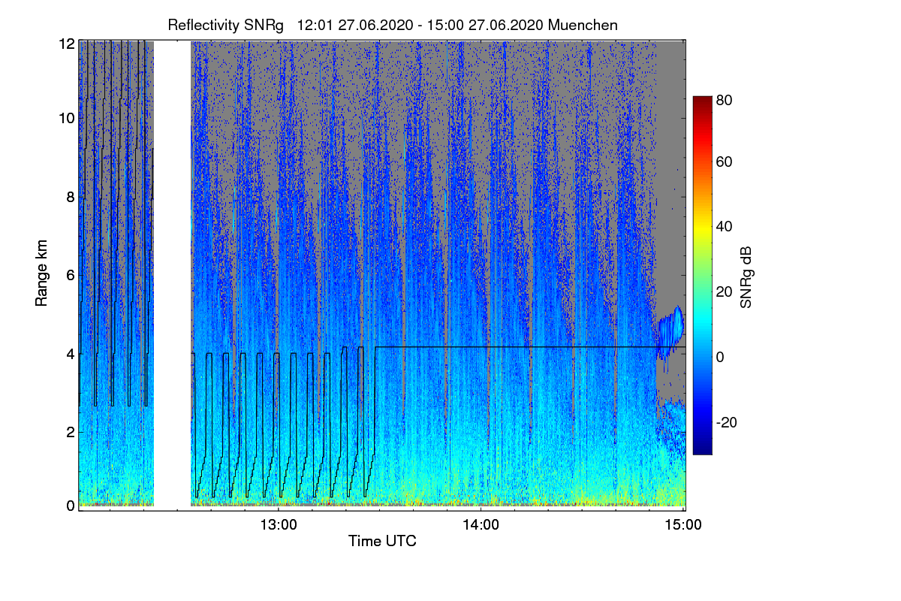Click the '-20' colorbar tick label
The width and height of the screenshot is (901, 601).
[x=727, y=422]
